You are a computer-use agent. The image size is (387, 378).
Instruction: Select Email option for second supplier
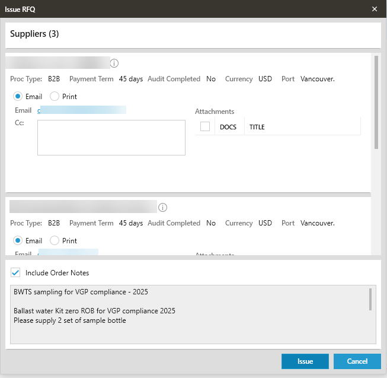18,241
